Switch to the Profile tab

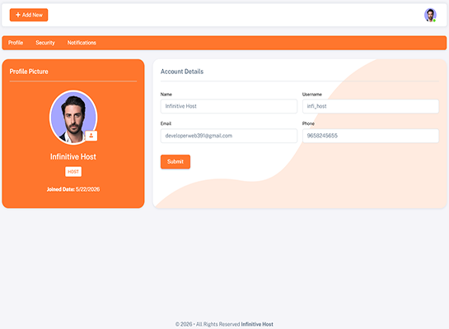(16, 43)
